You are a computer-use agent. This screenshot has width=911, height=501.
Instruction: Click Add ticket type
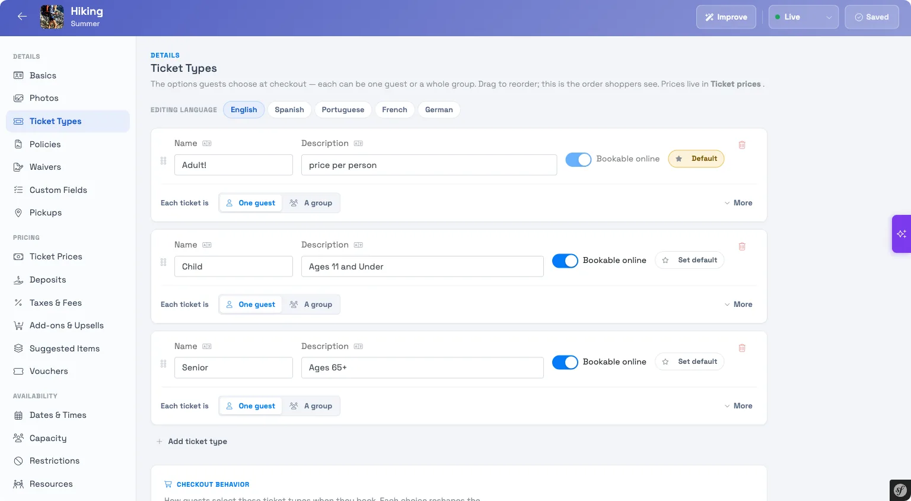(x=192, y=442)
